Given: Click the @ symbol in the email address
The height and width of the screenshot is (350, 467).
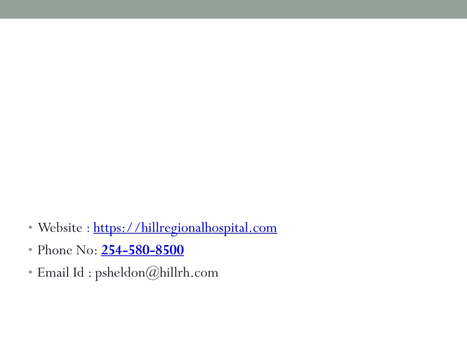Looking at the screenshot, I should 153,273.
